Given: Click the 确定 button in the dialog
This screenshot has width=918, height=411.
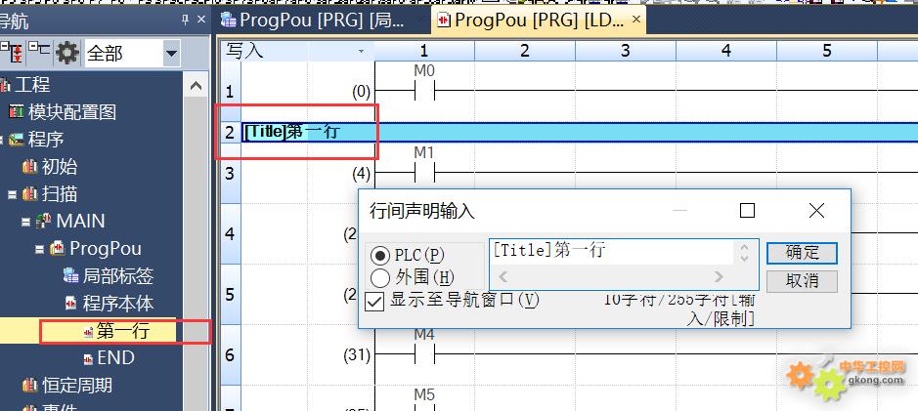Looking at the screenshot, I should pos(802,253).
